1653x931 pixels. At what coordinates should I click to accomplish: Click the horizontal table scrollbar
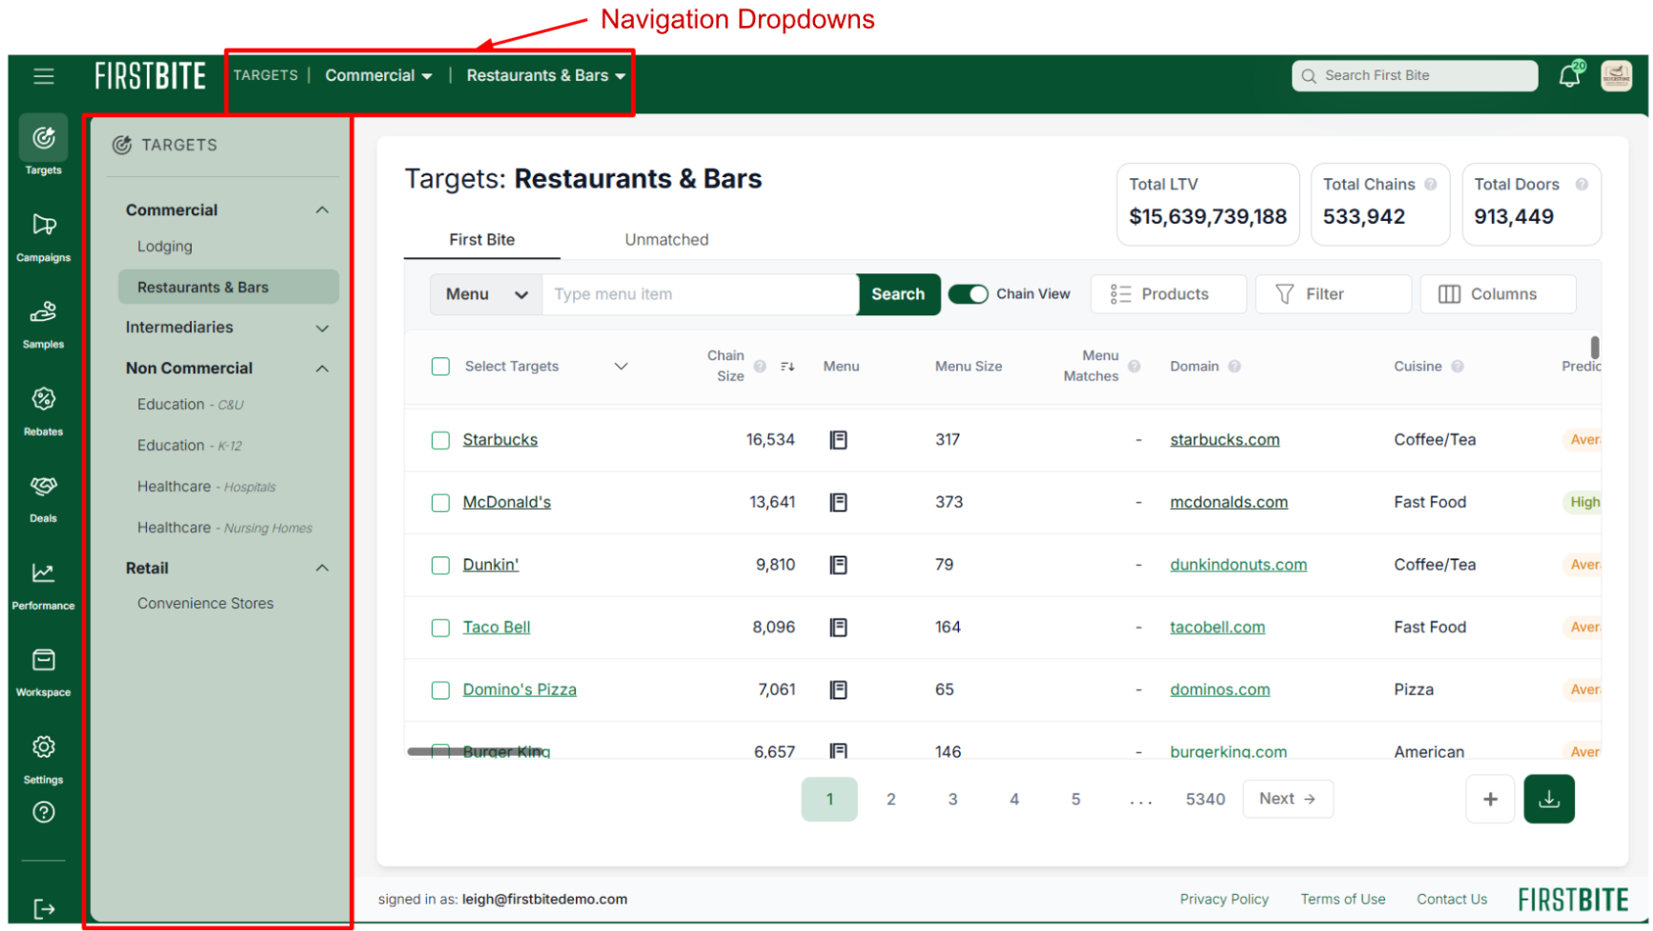[x=476, y=752]
